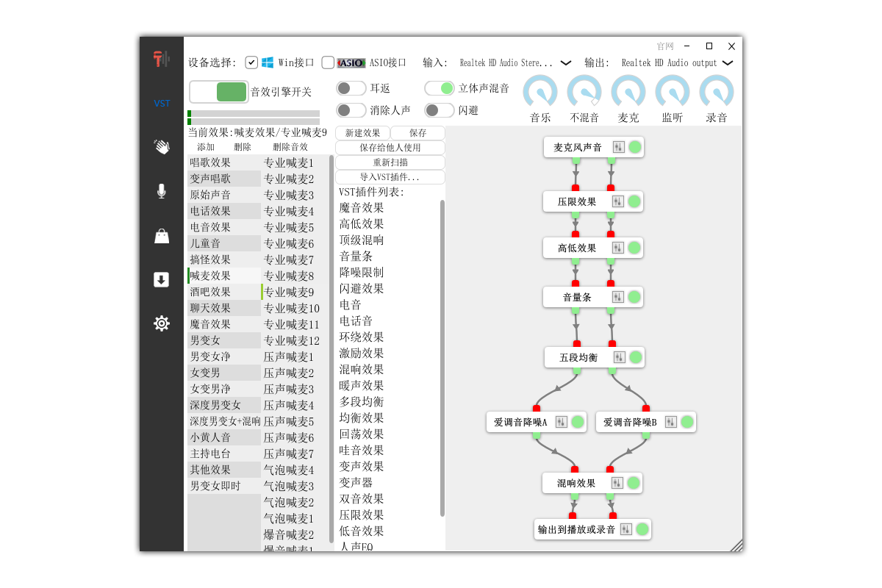The width and height of the screenshot is (882, 588).
Task: Click the 导入VST插件 button
Action: coord(390,177)
